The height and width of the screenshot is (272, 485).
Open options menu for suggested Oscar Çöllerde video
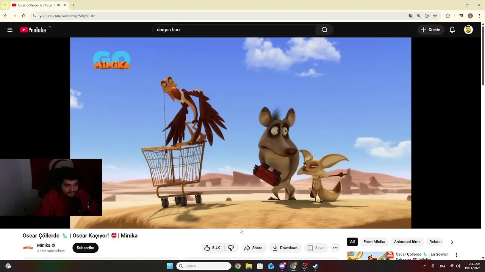click(456, 255)
